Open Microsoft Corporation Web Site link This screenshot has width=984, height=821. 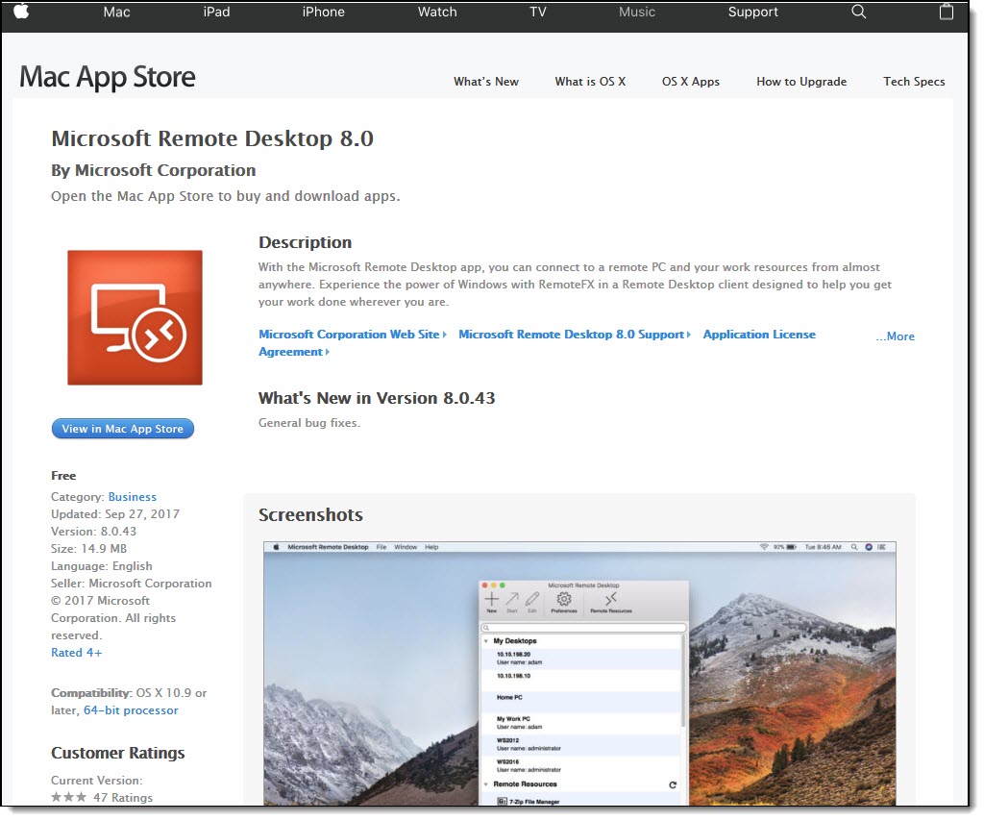point(352,335)
